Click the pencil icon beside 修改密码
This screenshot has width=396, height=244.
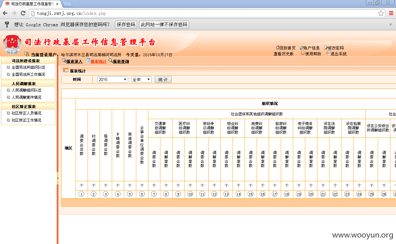tap(326, 48)
